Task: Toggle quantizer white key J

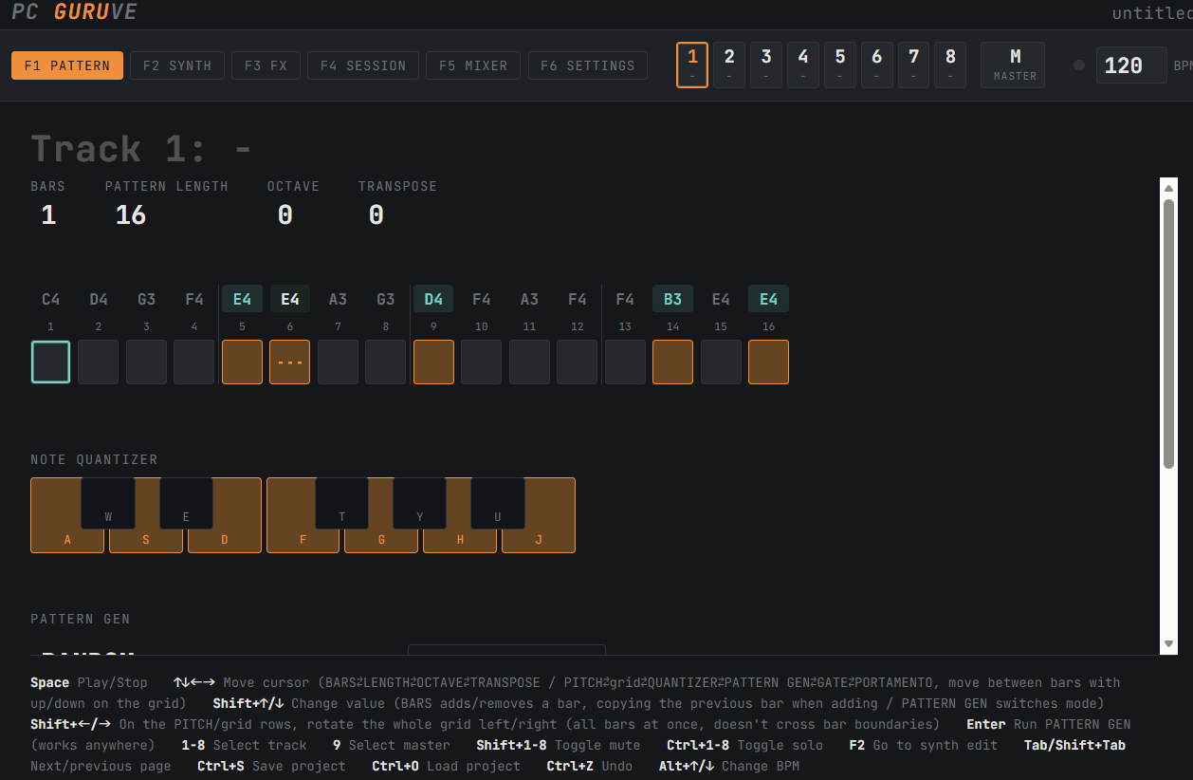Action: coord(539,539)
